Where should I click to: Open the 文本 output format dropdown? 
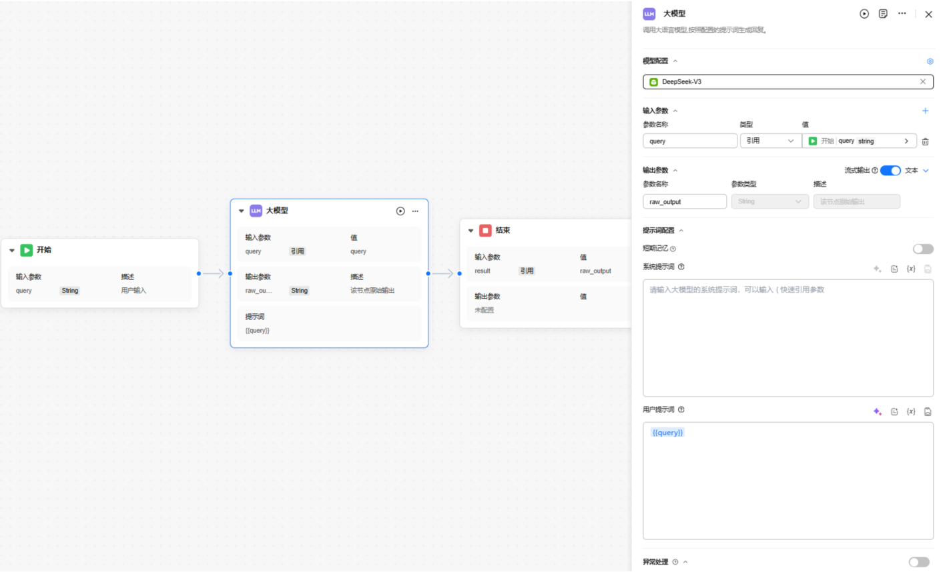(x=917, y=171)
